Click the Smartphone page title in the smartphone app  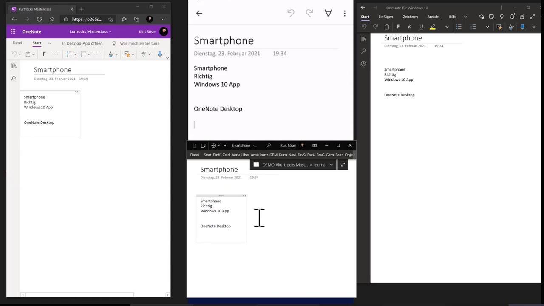click(x=224, y=41)
